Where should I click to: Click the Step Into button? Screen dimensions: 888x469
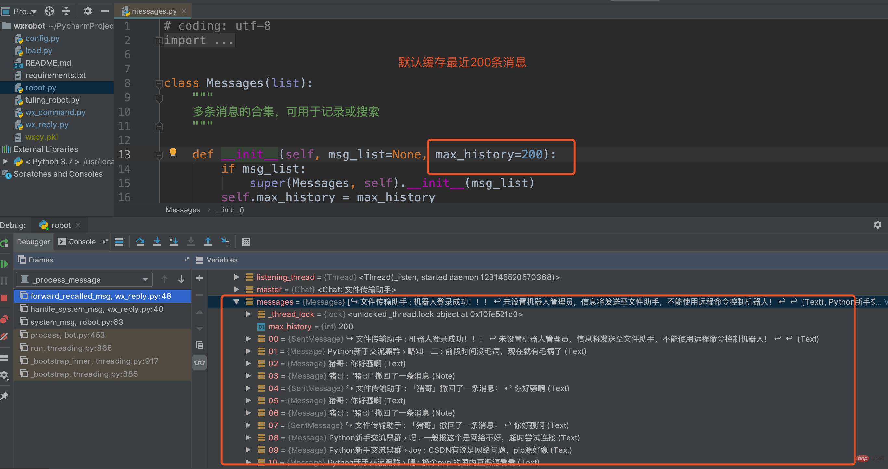[157, 242]
